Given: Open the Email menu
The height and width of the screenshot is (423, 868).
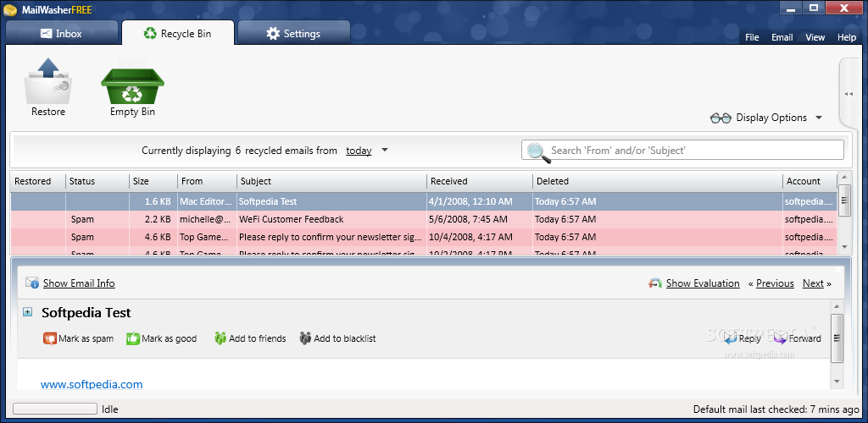Looking at the screenshot, I should click(782, 37).
